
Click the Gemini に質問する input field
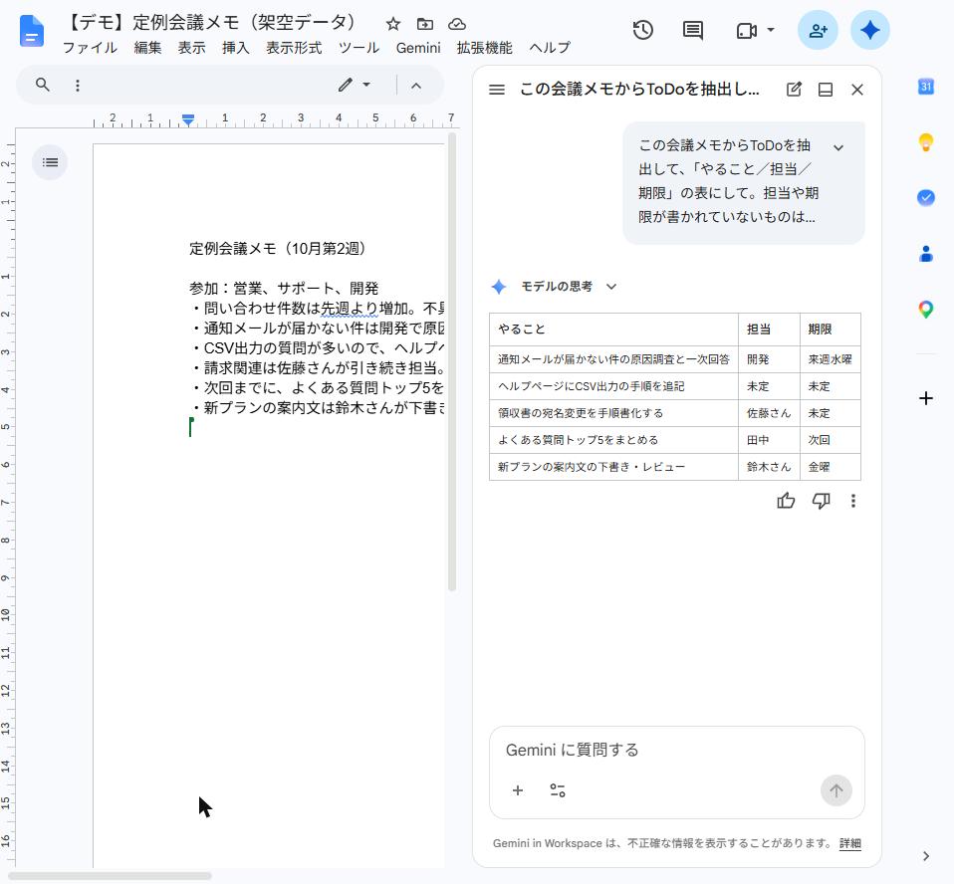676,750
